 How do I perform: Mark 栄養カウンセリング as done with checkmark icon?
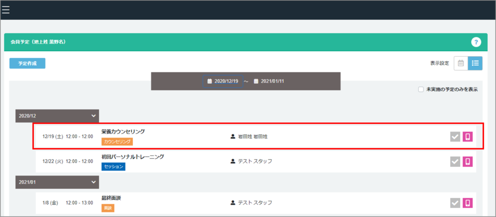click(x=455, y=137)
